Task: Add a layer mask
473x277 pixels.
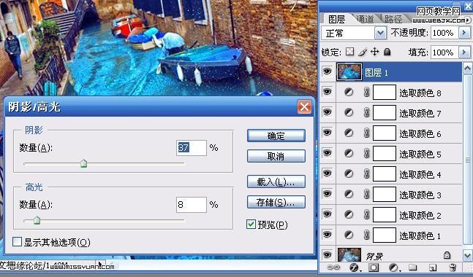Action: [x=374, y=267]
